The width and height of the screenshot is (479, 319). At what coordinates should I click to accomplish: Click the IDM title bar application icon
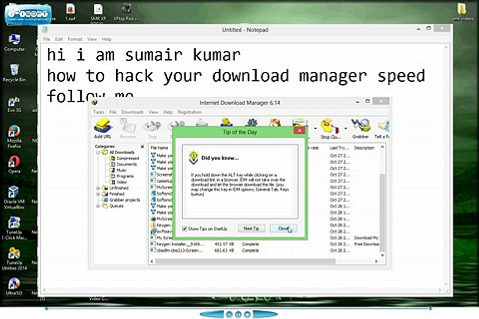[94, 103]
